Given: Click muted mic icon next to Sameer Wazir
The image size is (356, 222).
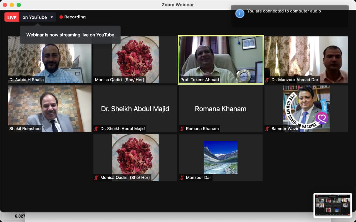Looking at the screenshot, I should pos(268,129).
